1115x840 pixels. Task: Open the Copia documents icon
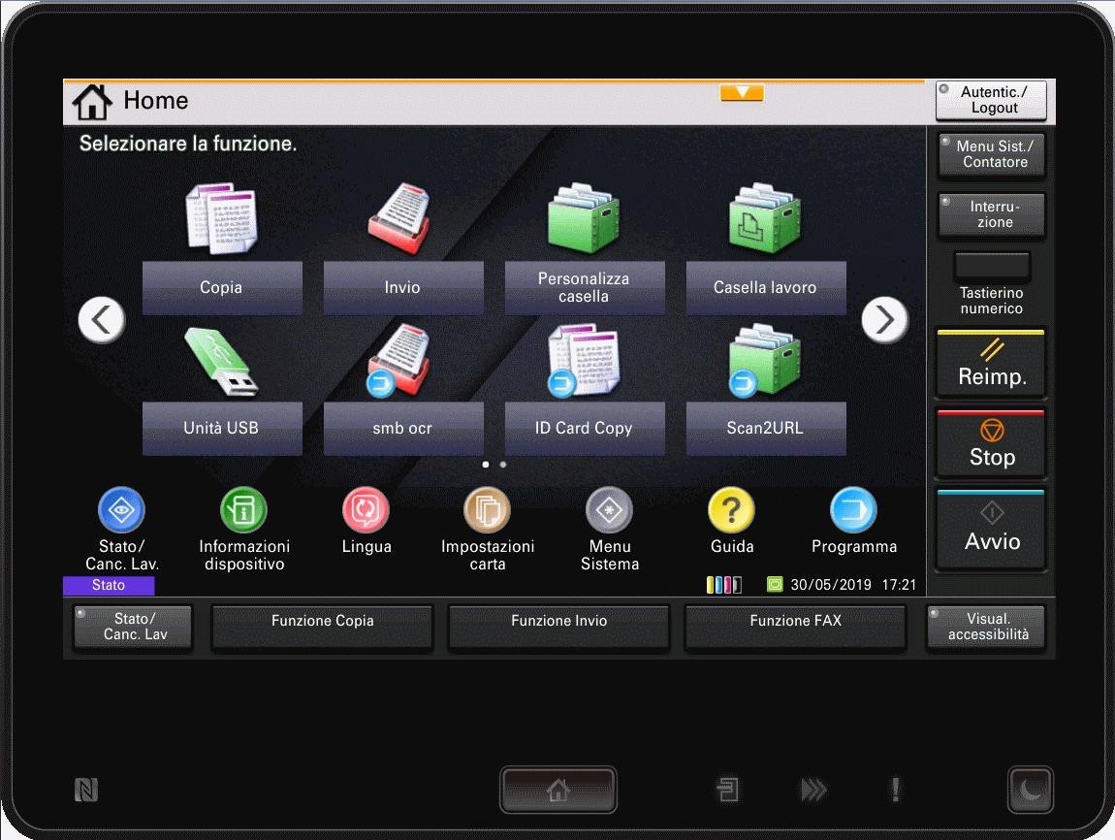(221, 219)
